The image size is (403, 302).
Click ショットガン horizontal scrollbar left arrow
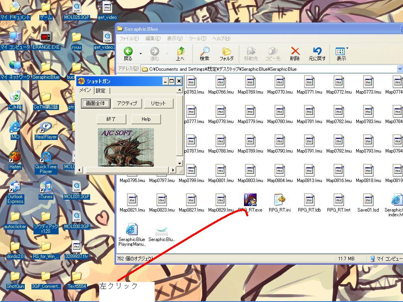79,170
